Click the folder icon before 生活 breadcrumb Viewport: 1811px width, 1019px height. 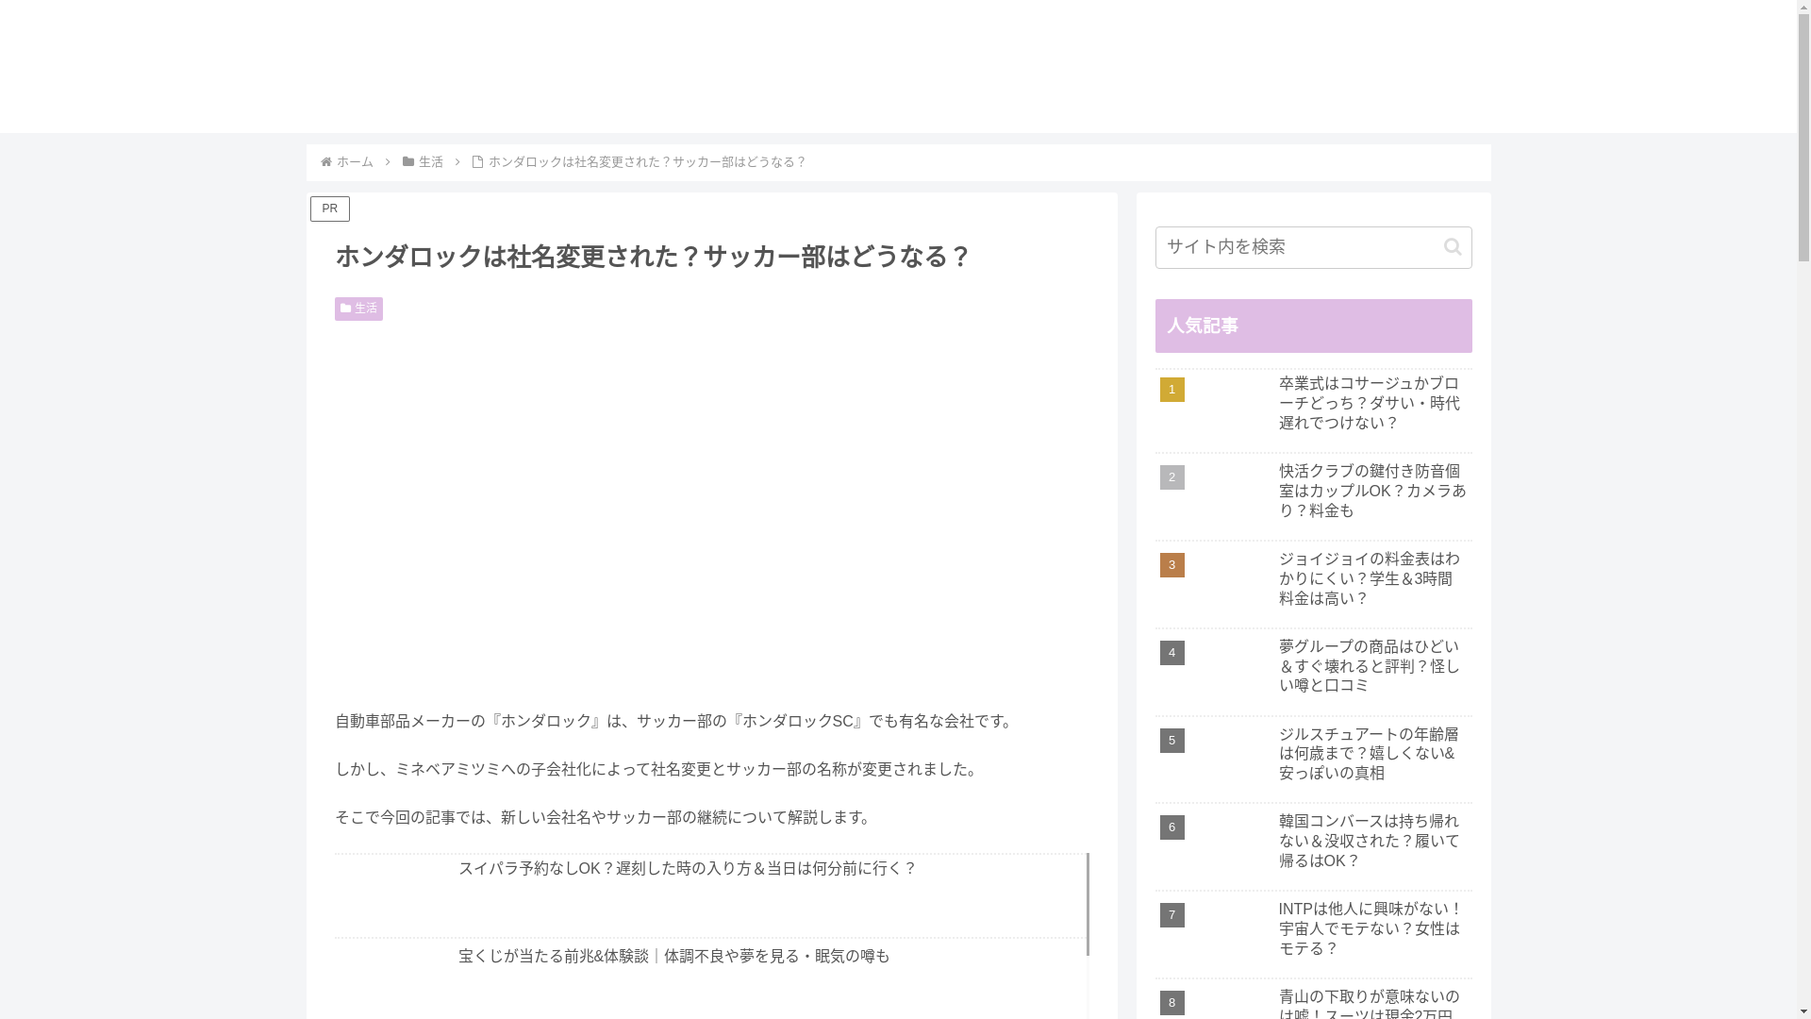[x=408, y=162]
